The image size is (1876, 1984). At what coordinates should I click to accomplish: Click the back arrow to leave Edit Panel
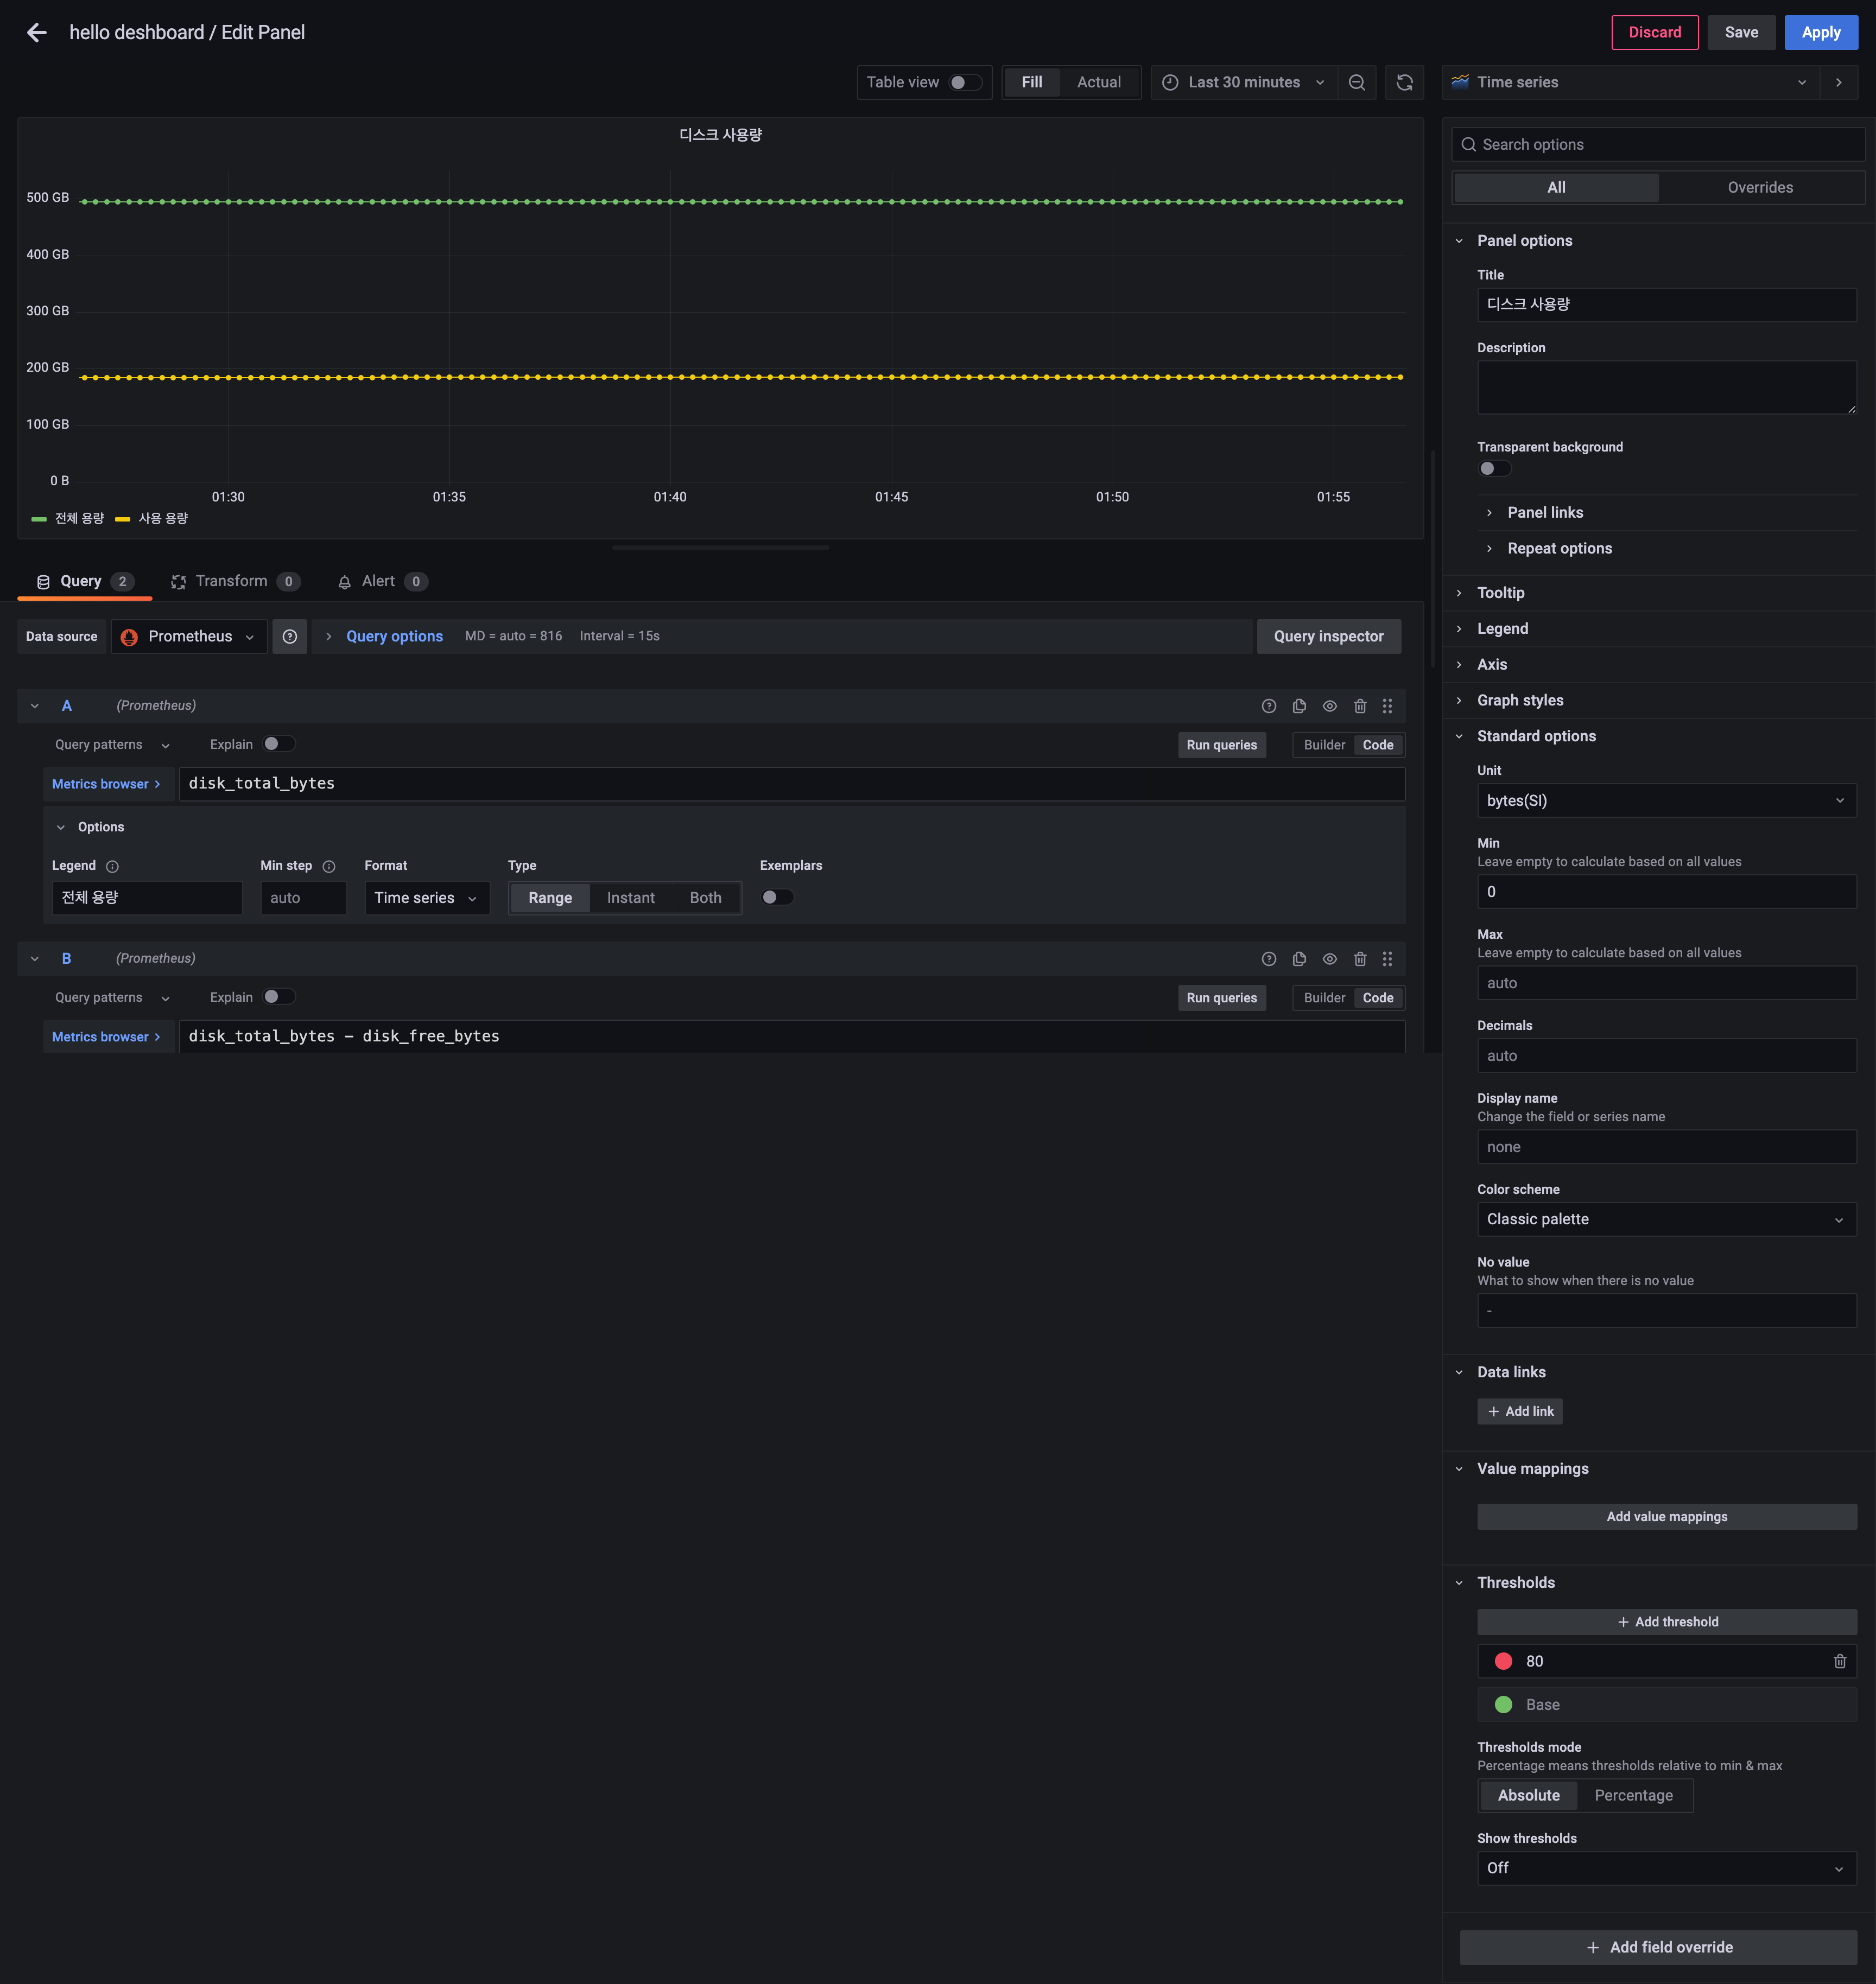(x=36, y=33)
